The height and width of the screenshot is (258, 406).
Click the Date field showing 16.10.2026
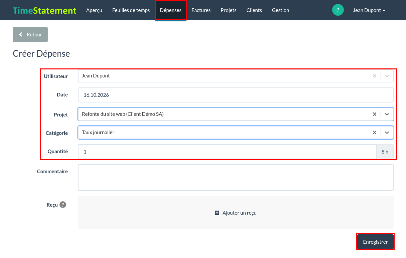(x=236, y=95)
